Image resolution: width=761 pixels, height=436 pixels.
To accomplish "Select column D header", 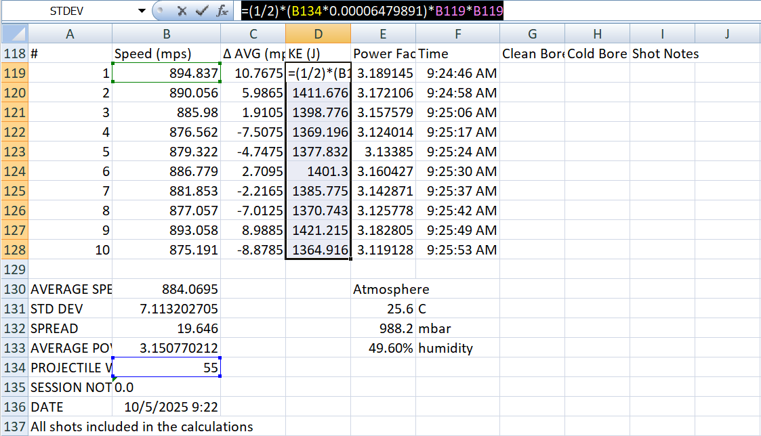I will pyautogui.click(x=318, y=34).
